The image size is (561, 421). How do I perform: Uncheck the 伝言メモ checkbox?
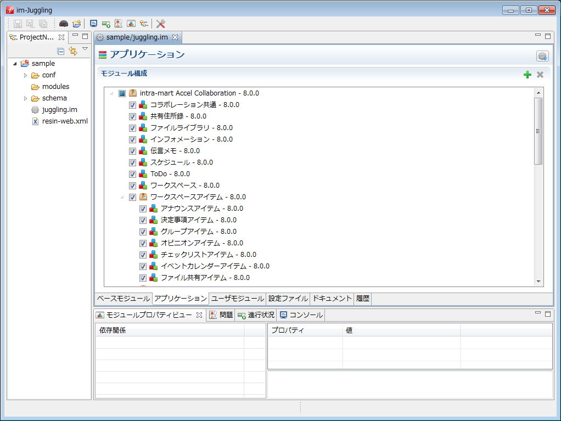pos(132,151)
